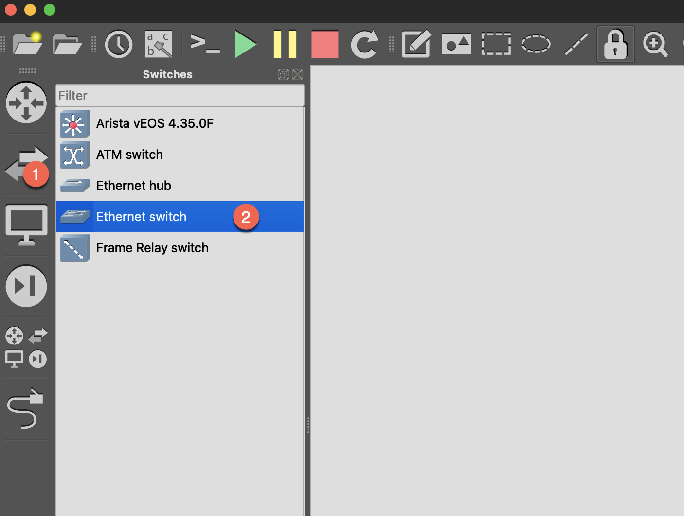Toggle the lock items padlock
The width and height of the screenshot is (684, 516).
coord(615,44)
